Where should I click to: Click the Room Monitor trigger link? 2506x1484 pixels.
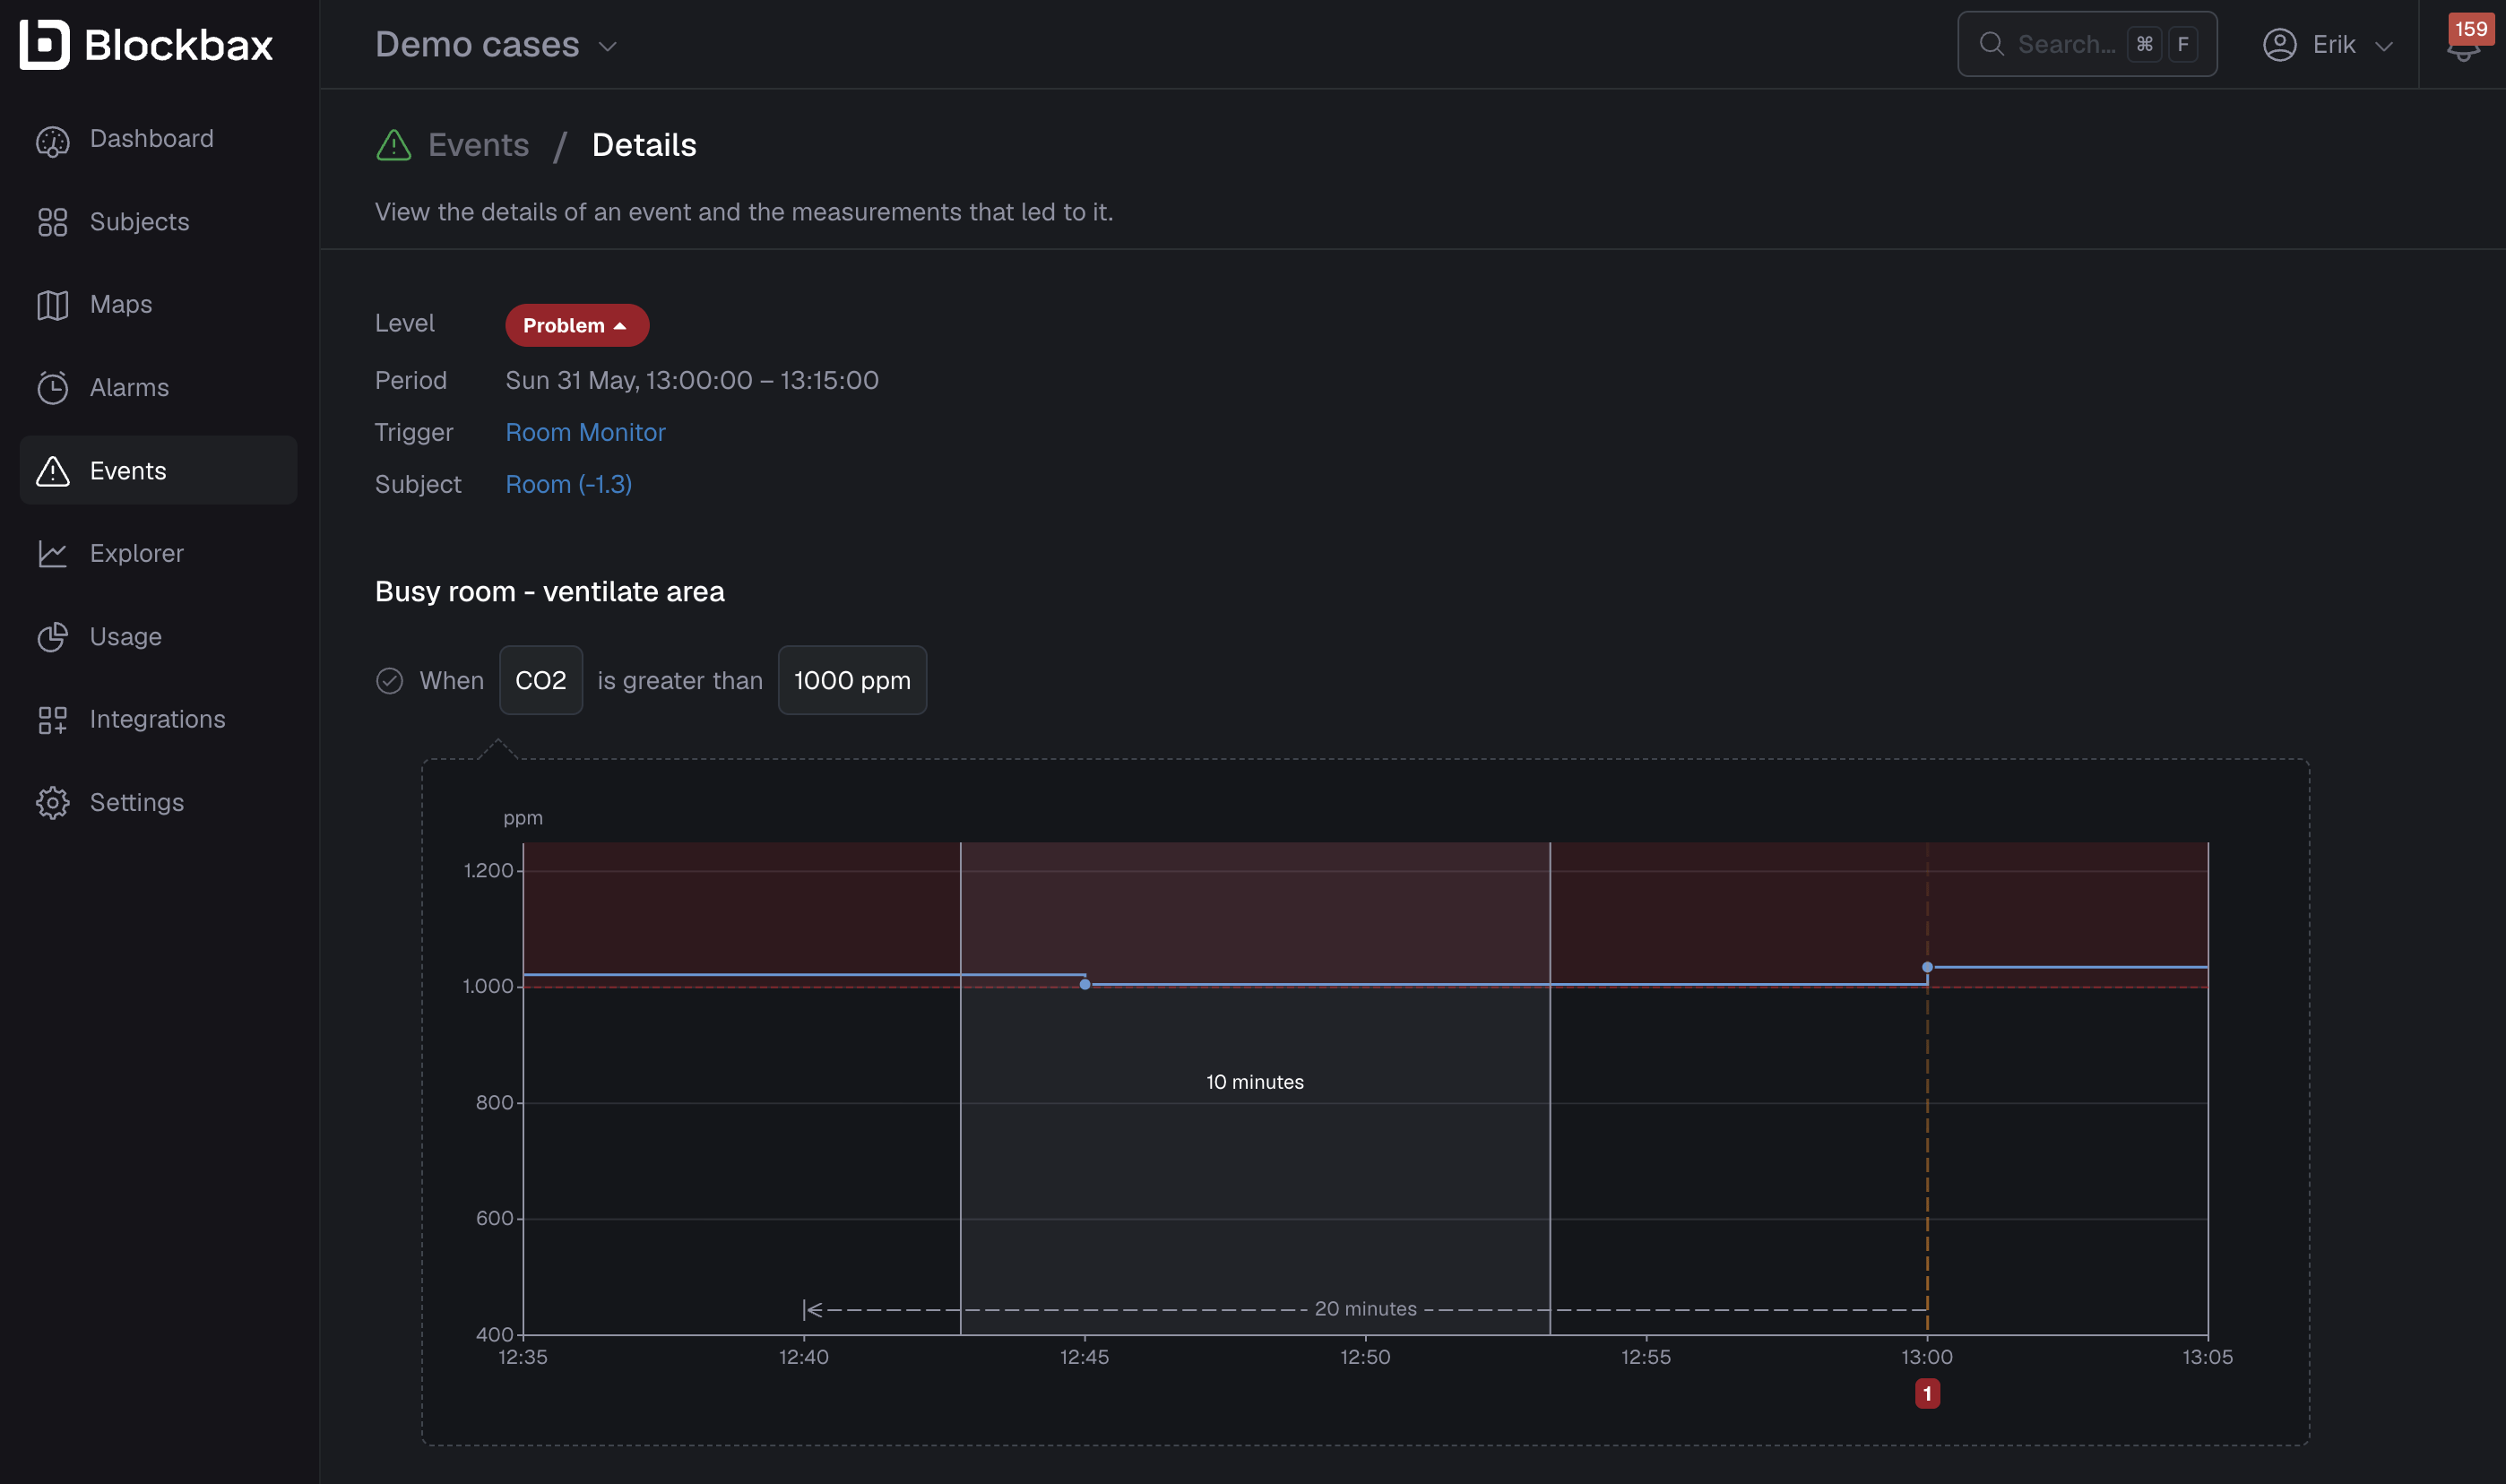pyautogui.click(x=586, y=433)
